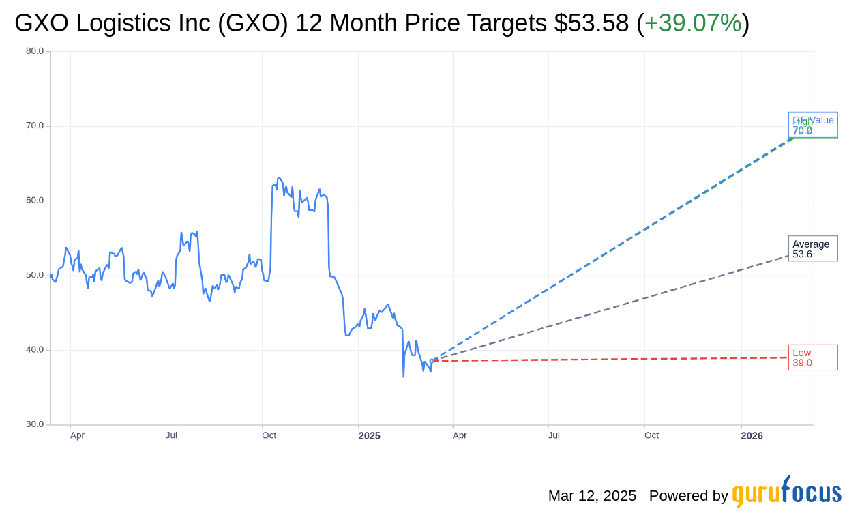This screenshot has height=513, width=847.
Task: Click the red dashed Low projection line
Action: coord(614,359)
